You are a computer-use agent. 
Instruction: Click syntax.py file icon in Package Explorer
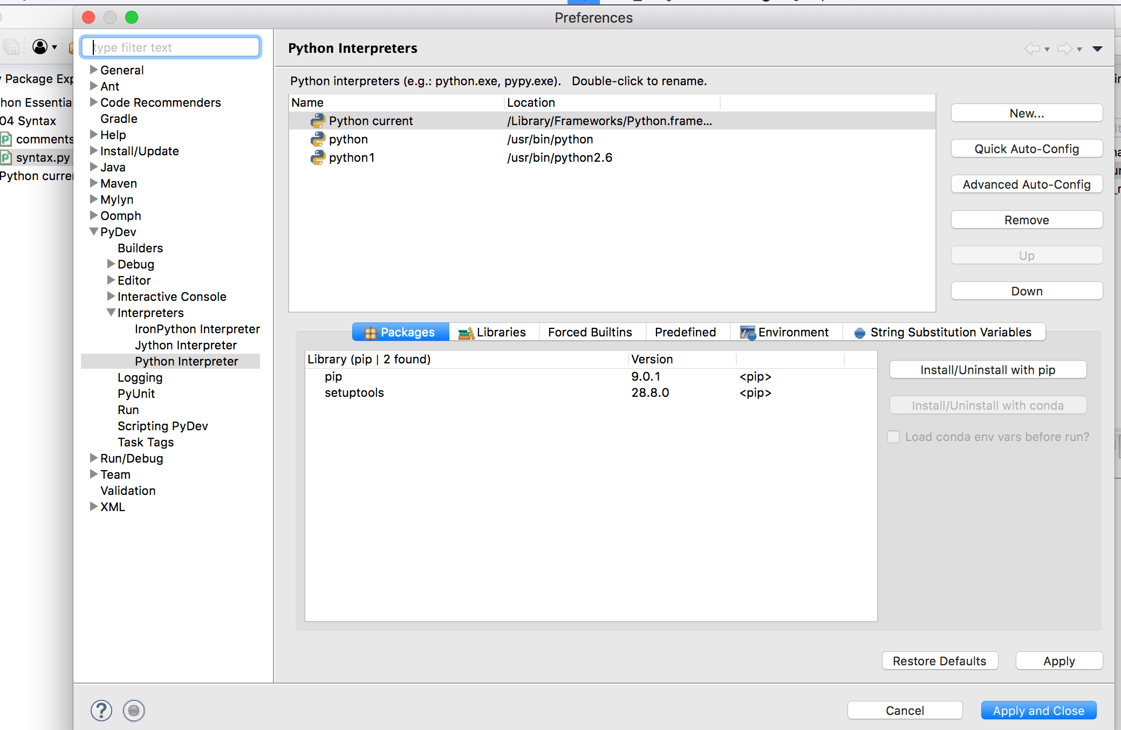[x=6, y=157]
